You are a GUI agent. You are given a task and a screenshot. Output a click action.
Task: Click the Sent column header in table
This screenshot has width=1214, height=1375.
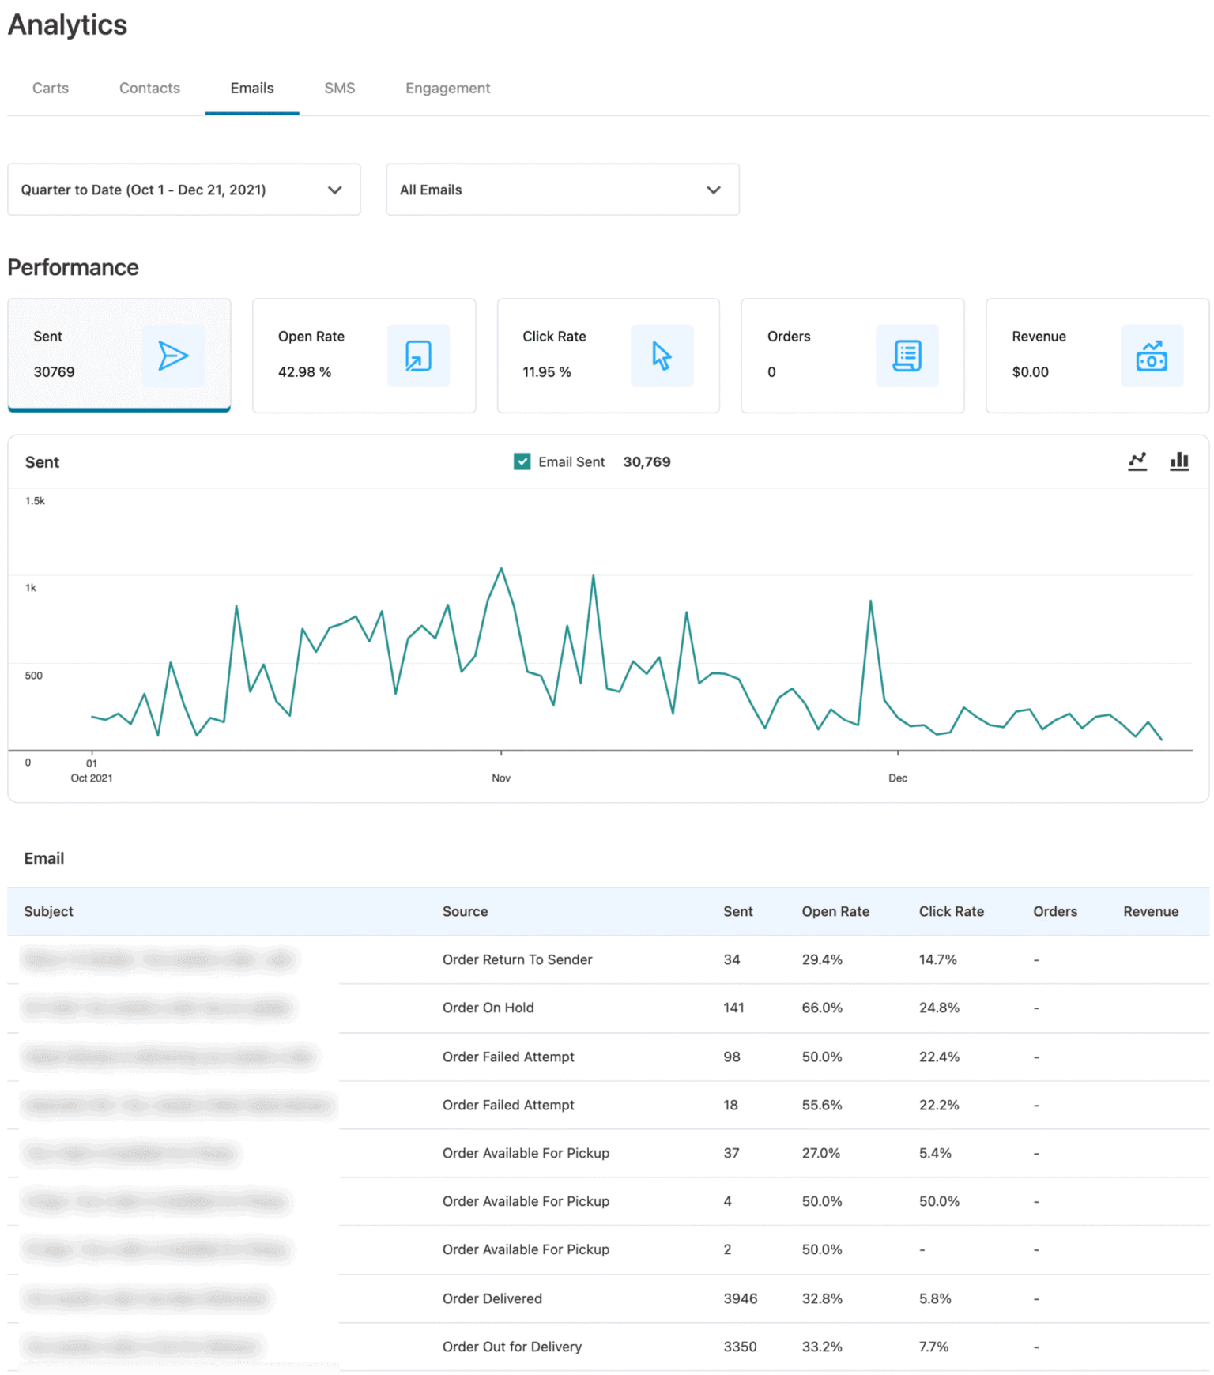coord(738,911)
